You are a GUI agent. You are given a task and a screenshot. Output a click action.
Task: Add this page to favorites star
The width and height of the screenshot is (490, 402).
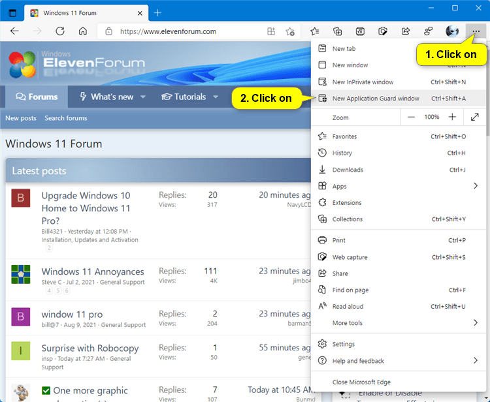290,31
